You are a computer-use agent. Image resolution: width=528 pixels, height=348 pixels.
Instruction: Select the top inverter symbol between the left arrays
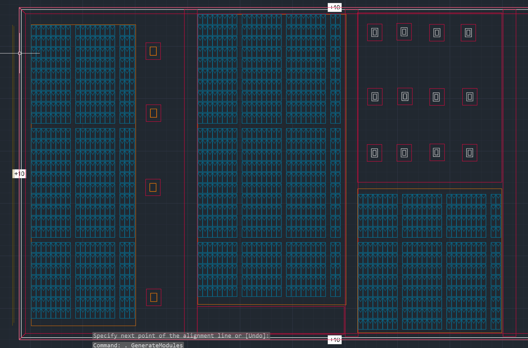(153, 51)
